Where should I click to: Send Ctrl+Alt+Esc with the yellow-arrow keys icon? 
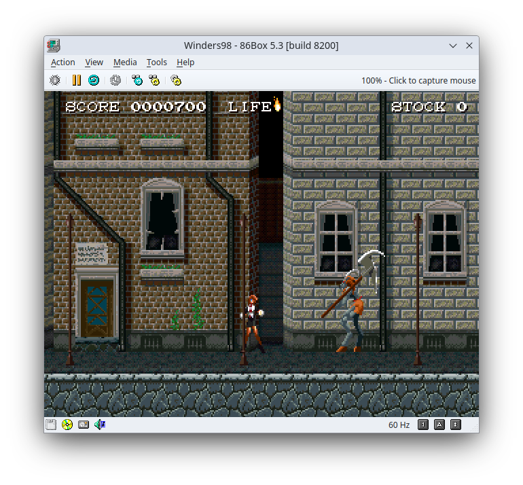(154, 80)
